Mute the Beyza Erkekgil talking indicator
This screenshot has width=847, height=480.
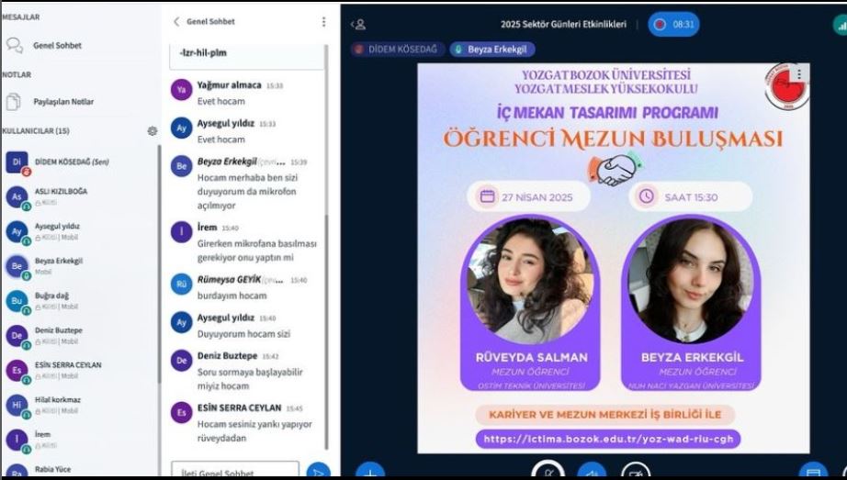[492, 50]
